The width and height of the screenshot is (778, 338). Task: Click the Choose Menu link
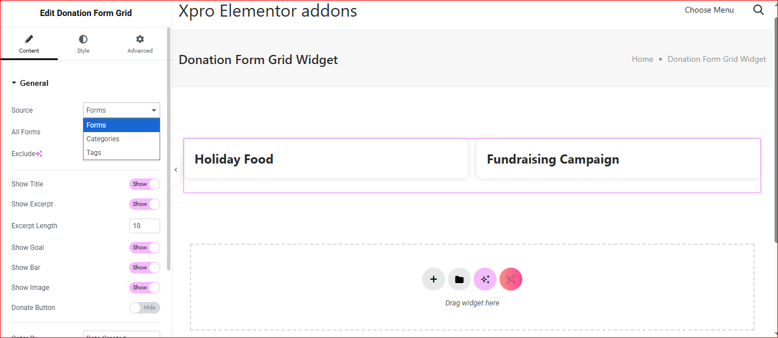(x=709, y=10)
